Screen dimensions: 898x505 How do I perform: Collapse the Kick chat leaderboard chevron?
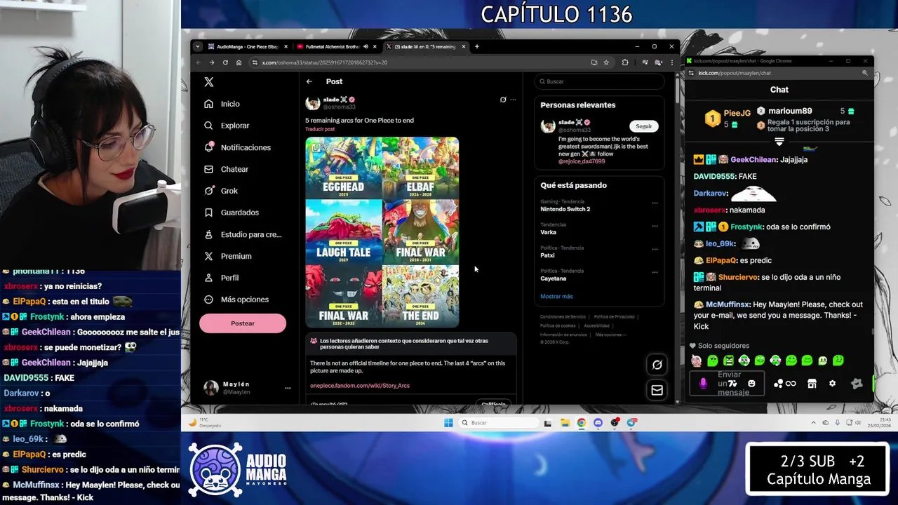tap(779, 142)
